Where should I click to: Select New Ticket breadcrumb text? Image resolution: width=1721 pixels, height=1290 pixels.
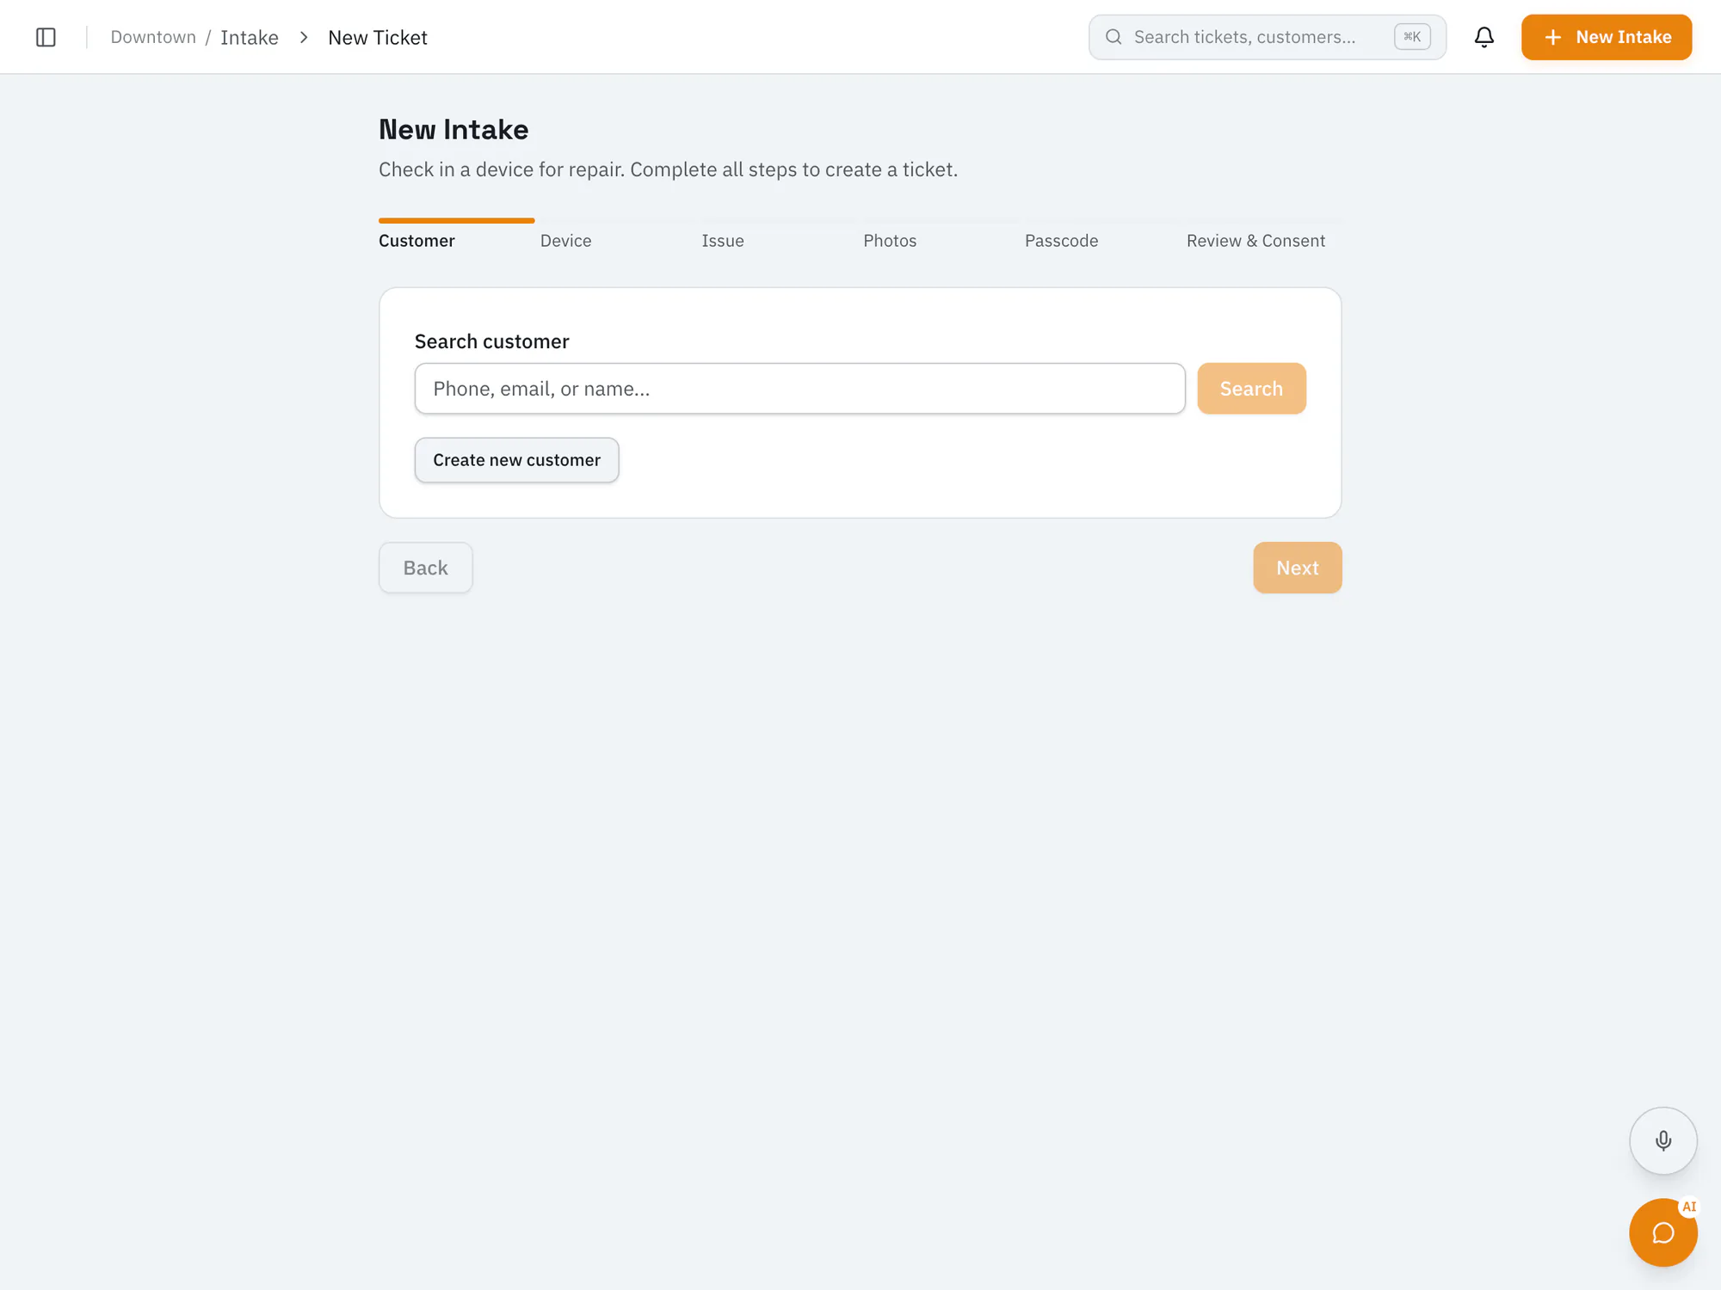coord(378,37)
